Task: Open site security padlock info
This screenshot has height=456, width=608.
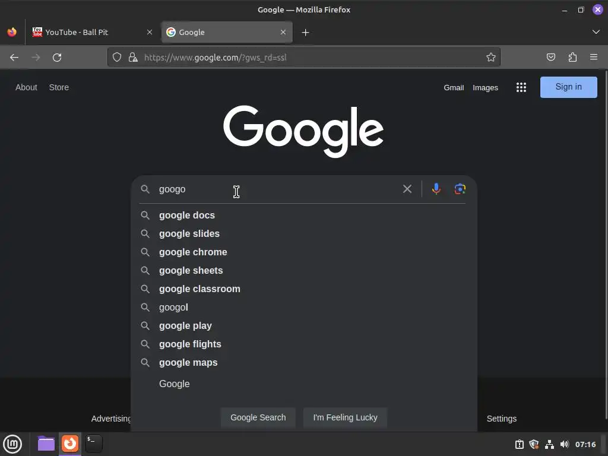Action: click(x=133, y=58)
